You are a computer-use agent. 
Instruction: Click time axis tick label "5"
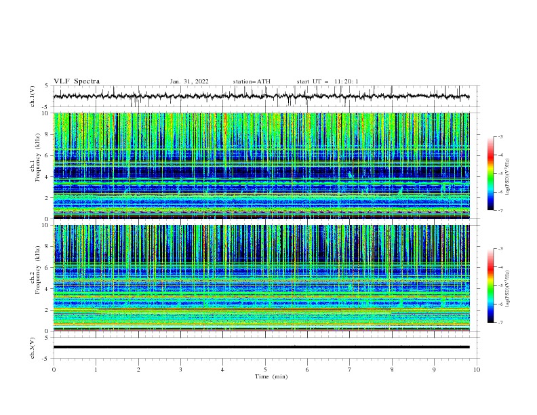tap(265, 370)
